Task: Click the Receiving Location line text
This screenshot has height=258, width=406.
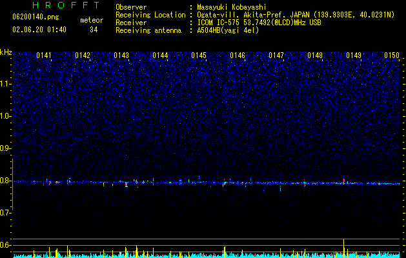Action: (x=296, y=15)
